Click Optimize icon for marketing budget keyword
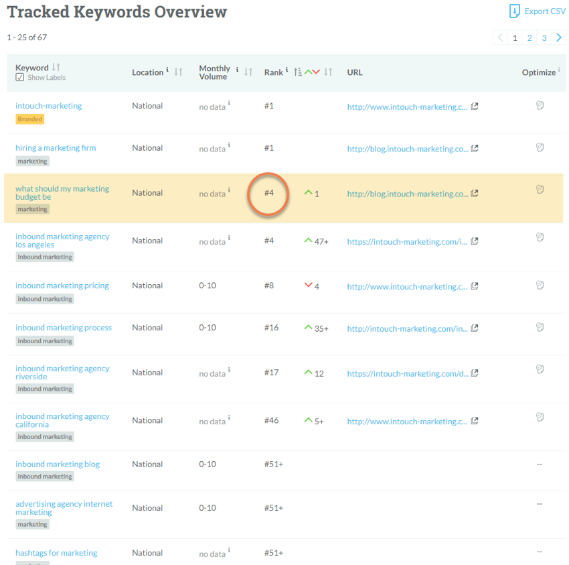This screenshot has height=565, width=569. [x=540, y=189]
